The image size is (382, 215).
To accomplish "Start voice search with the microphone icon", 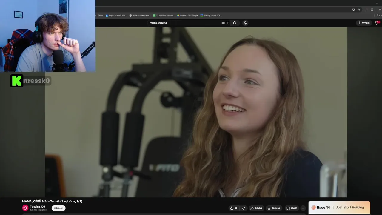I will click(x=245, y=23).
